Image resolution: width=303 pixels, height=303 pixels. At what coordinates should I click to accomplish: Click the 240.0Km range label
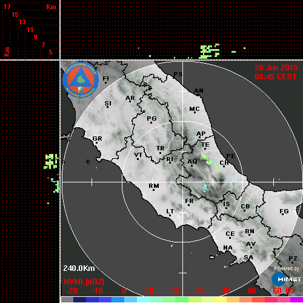click(x=79, y=268)
